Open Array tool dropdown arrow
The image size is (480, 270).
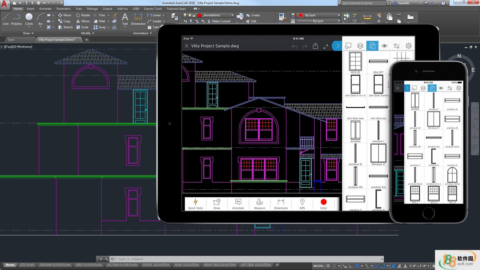pyautogui.click(x=108, y=27)
